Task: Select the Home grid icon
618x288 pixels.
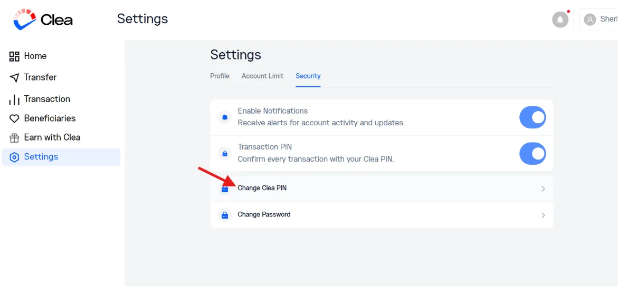Action: [x=14, y=56]
